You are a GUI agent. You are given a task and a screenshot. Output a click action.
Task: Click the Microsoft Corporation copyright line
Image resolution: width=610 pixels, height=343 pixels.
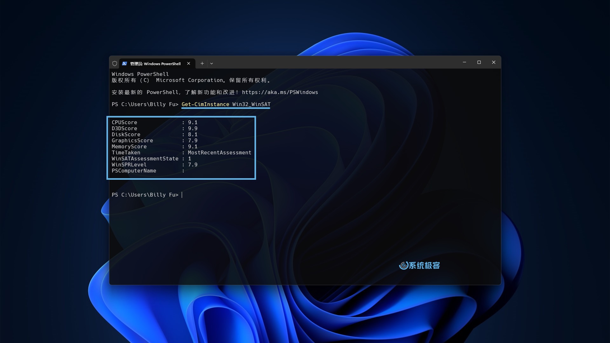click(x=191, y=80)
